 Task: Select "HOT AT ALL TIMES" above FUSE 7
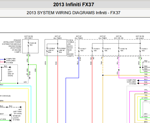79,37
